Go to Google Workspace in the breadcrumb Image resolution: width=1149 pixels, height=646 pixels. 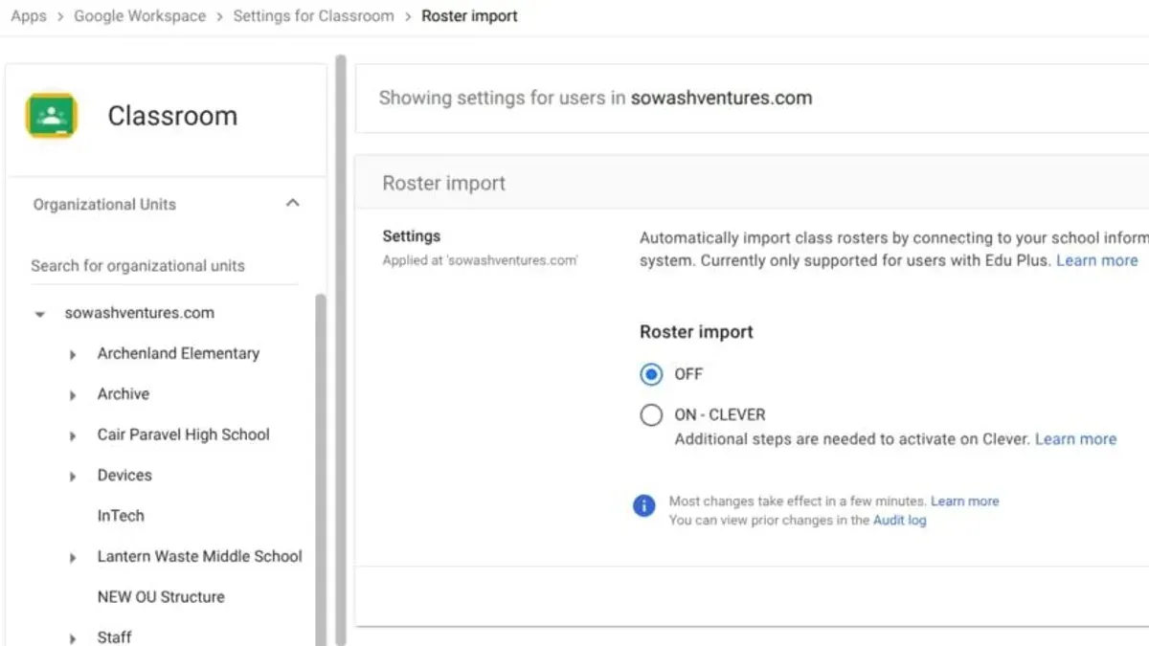point(140,16)
